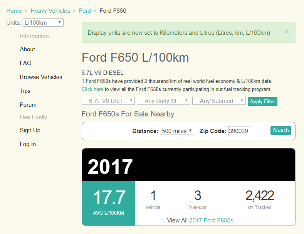Click the 17.7 AVG L/100KM tile
This screenshot has height=234, width=304.
pyautogui.click(x=109, y=203)
